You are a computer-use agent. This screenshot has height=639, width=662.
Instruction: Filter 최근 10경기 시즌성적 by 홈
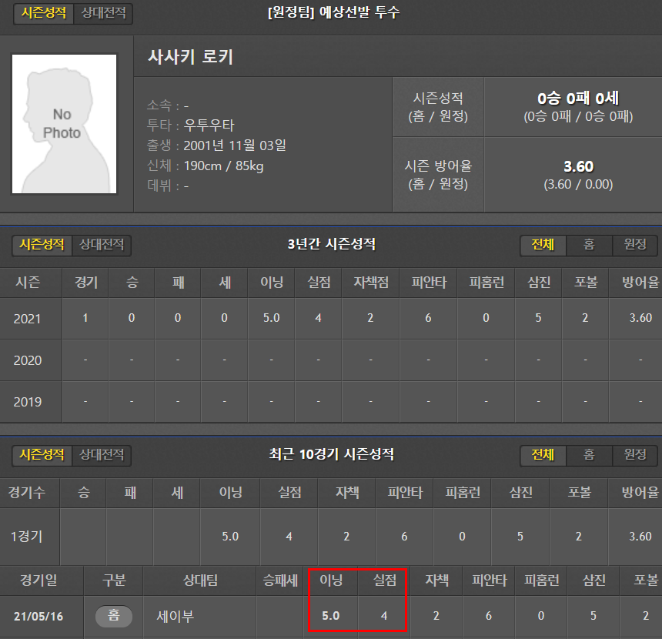[x=589, y=455]
